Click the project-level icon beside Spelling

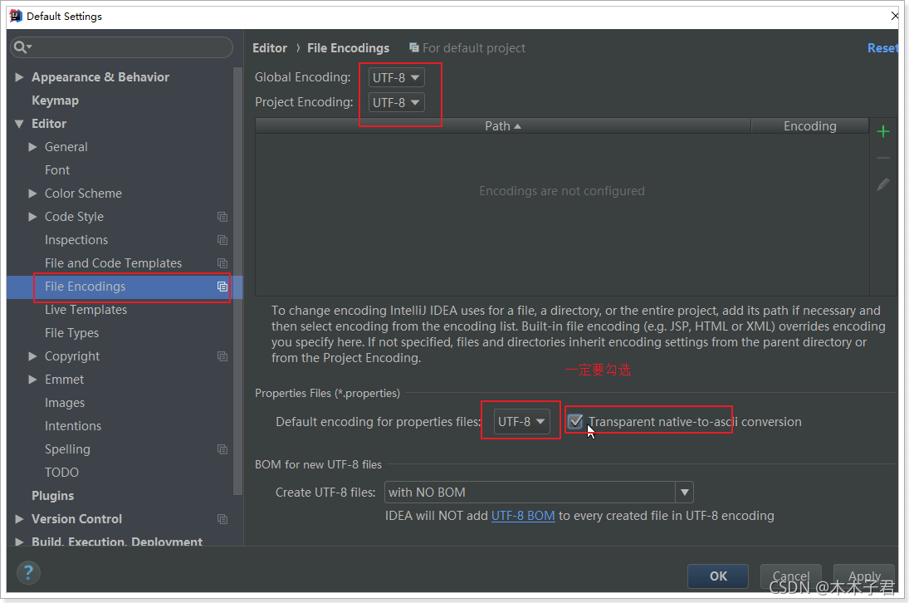point(222,449)
